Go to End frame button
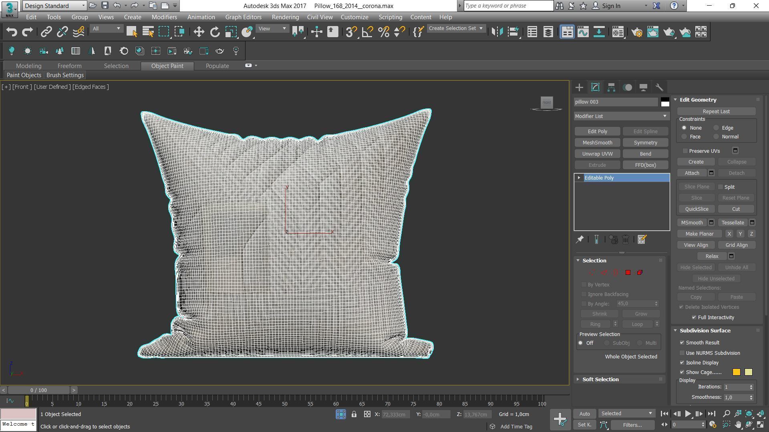Image resolution: width=769 pixels, height=432 pixels. (x=711, y=414)
